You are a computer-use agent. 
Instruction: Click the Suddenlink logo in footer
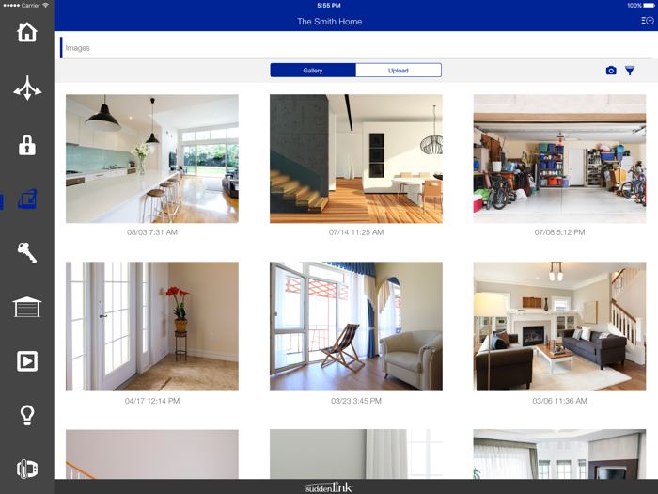click(x=329, y=487)
